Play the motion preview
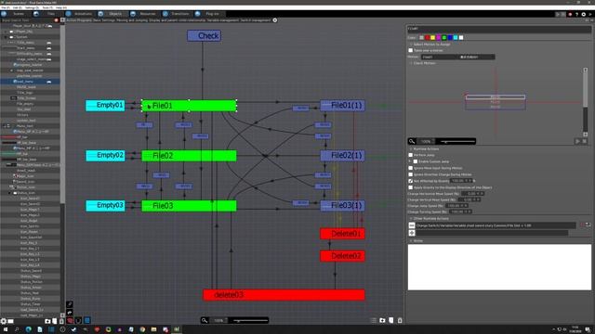The image size is (595, 334). pyautogui.click(x=578, y=141)
